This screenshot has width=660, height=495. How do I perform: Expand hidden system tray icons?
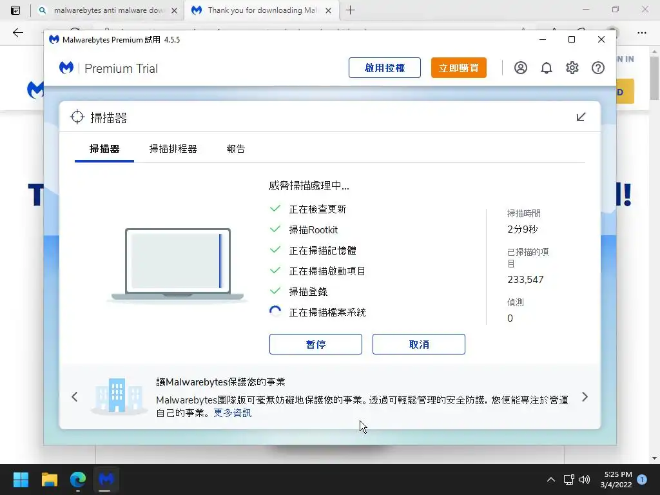point(550,480)
